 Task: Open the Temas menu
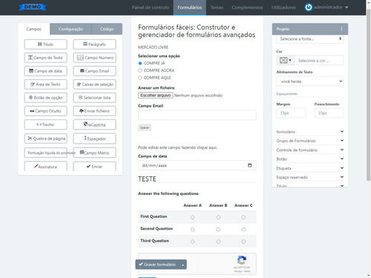[217, 7]
